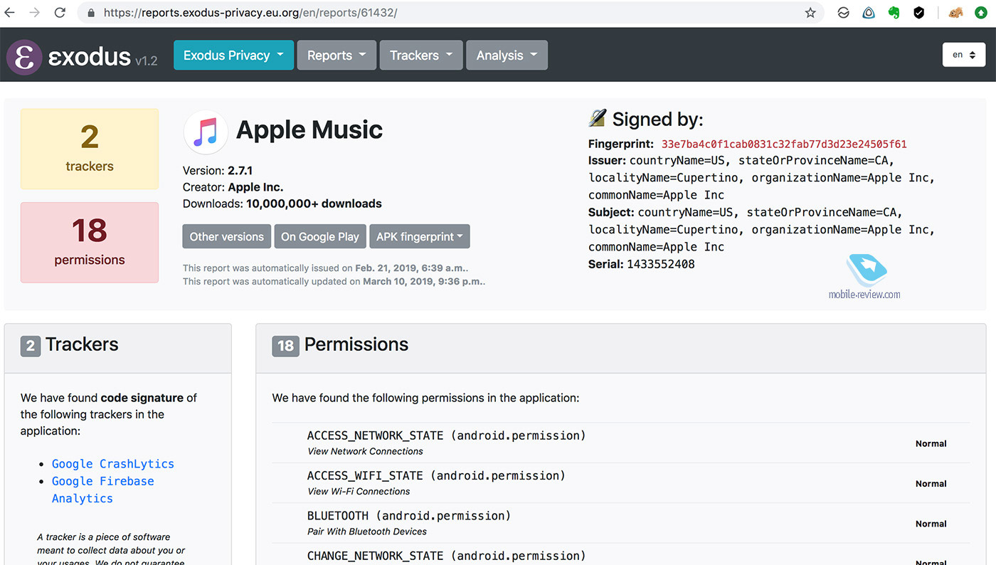The image size is (996, 565).
Task: Open the On Google Play button
Action: click(x=320, y=237)
